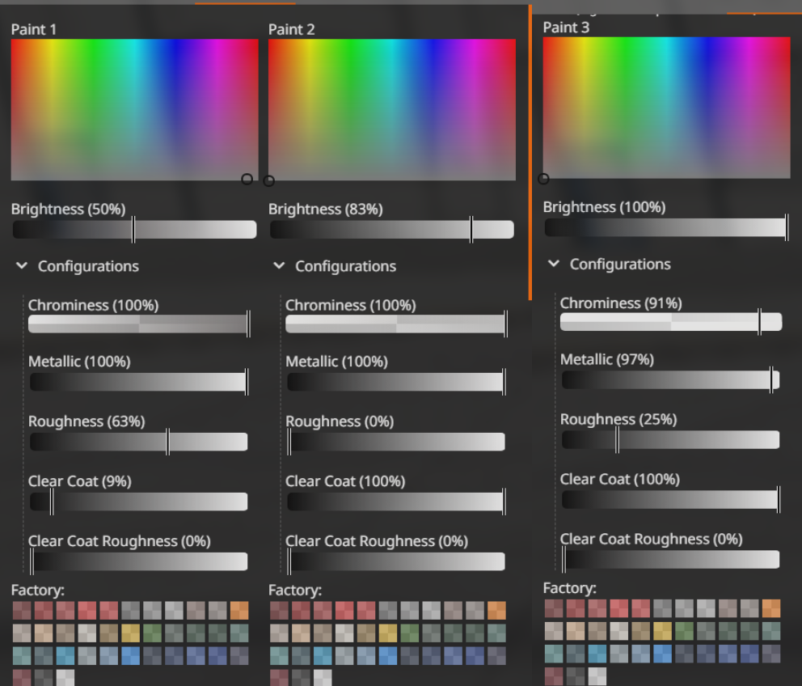Image resolution: width=802 pixels, height=686 pixels.
Task: Pick bright blue factory swatch under Paint 2
Action: [x=388, y=656]
